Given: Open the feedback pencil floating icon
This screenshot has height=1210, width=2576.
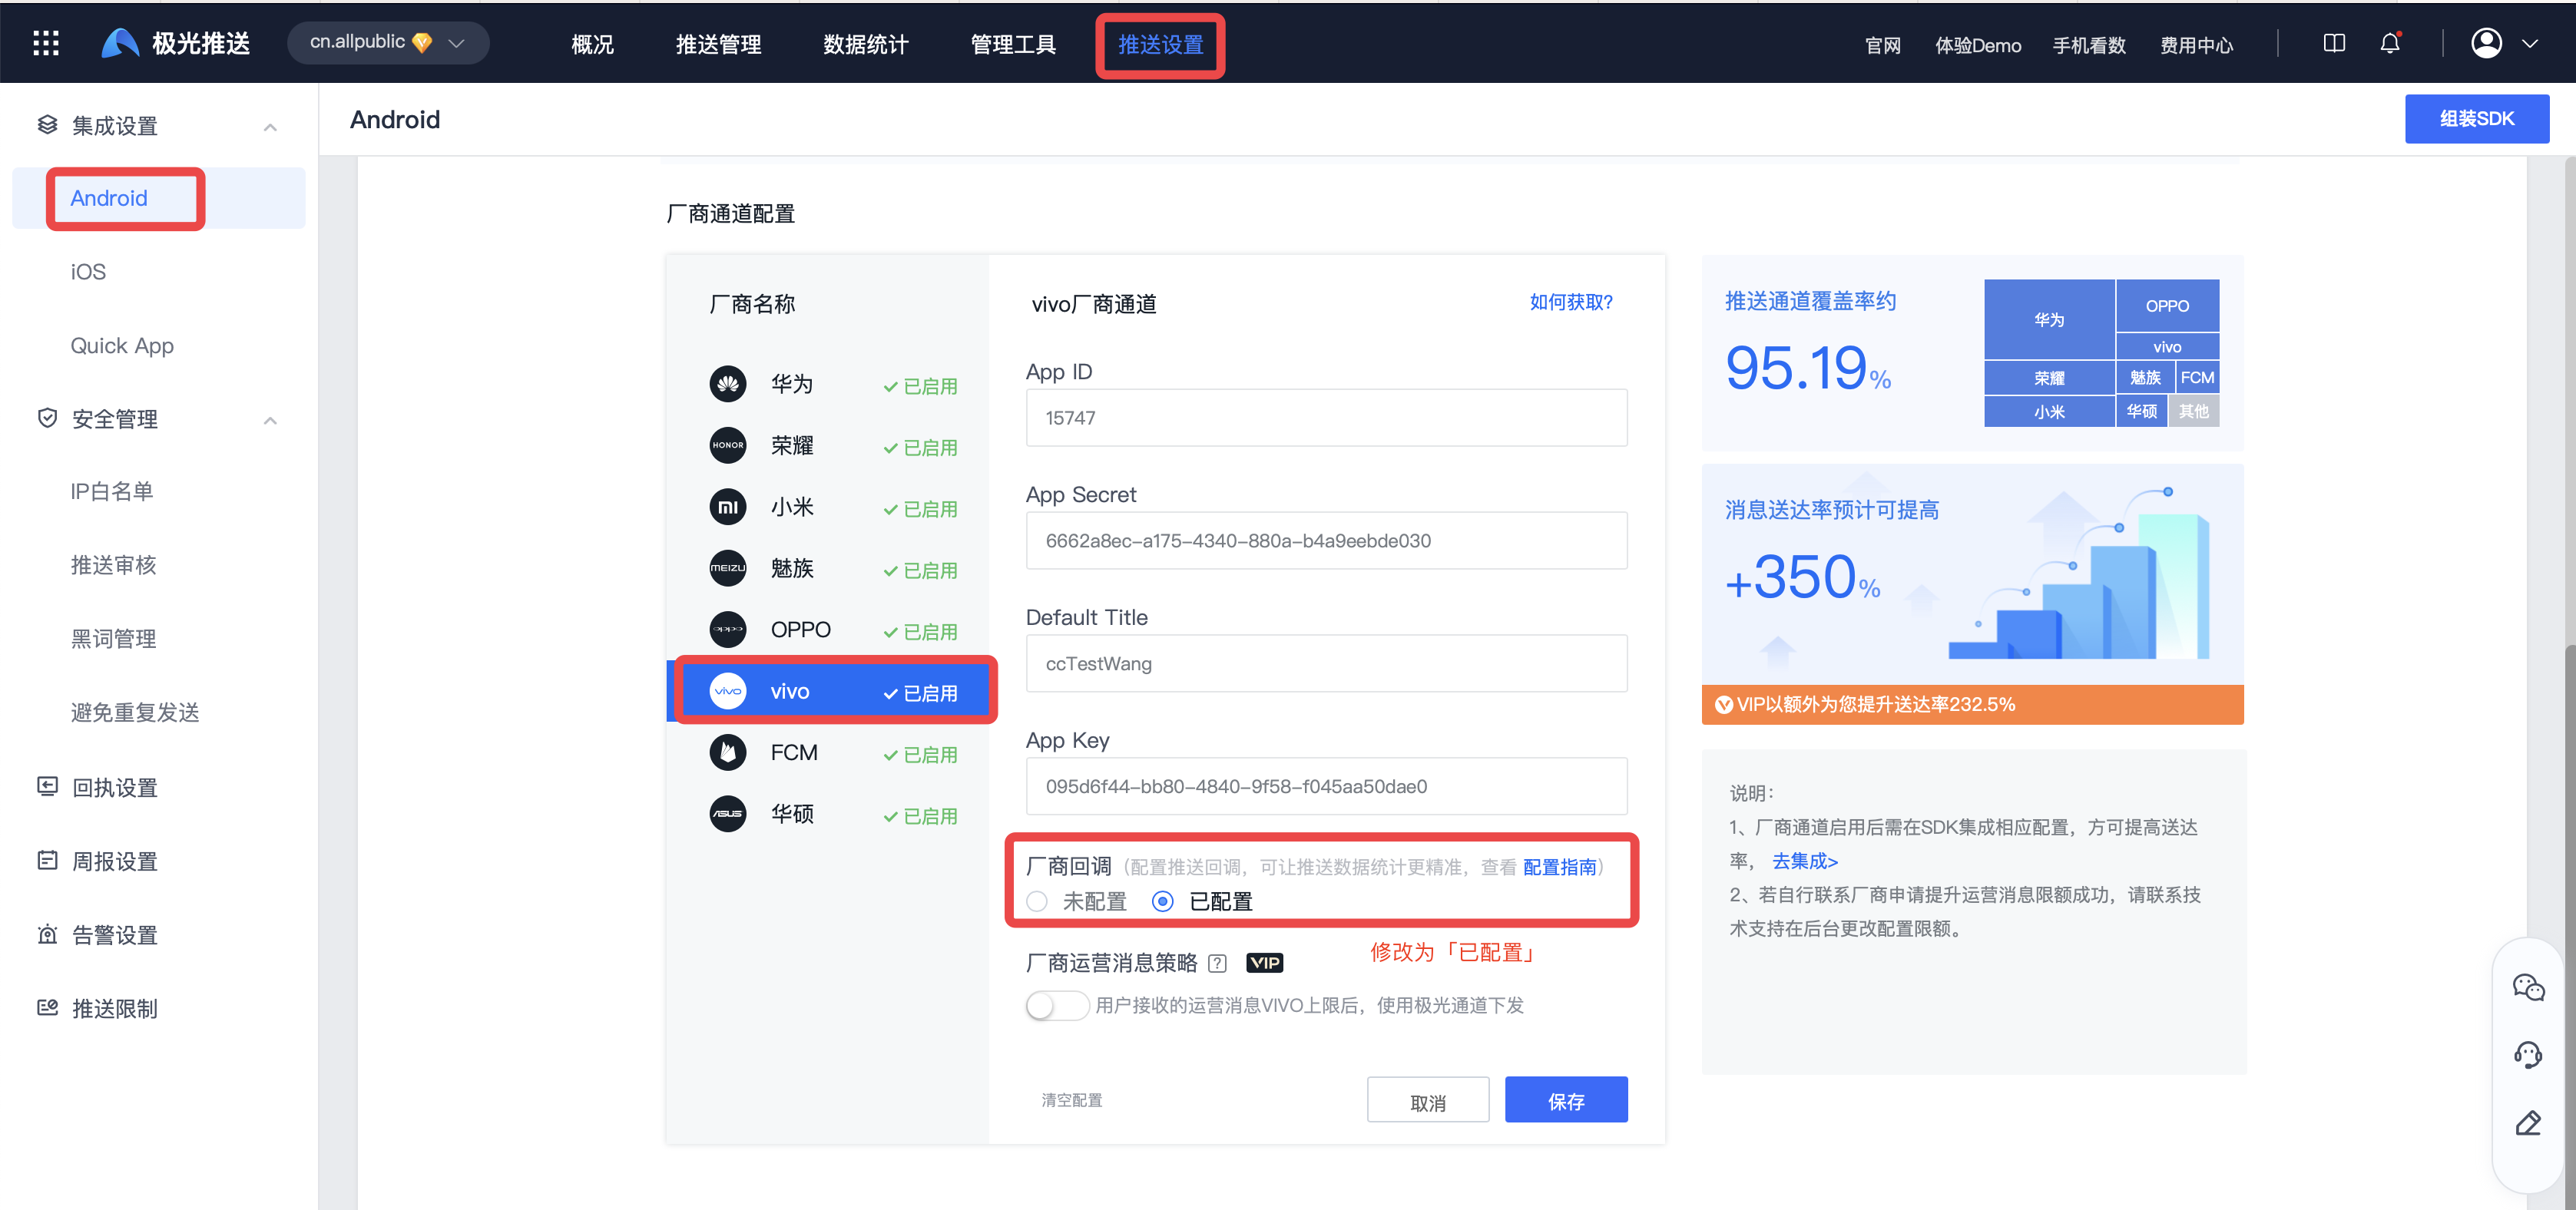Looking at the screenshot, I should coord(2528,1123).
